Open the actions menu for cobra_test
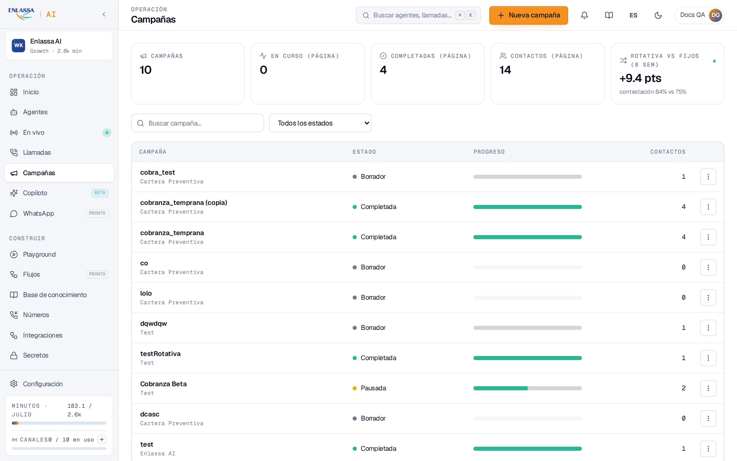 pos(708,177)
